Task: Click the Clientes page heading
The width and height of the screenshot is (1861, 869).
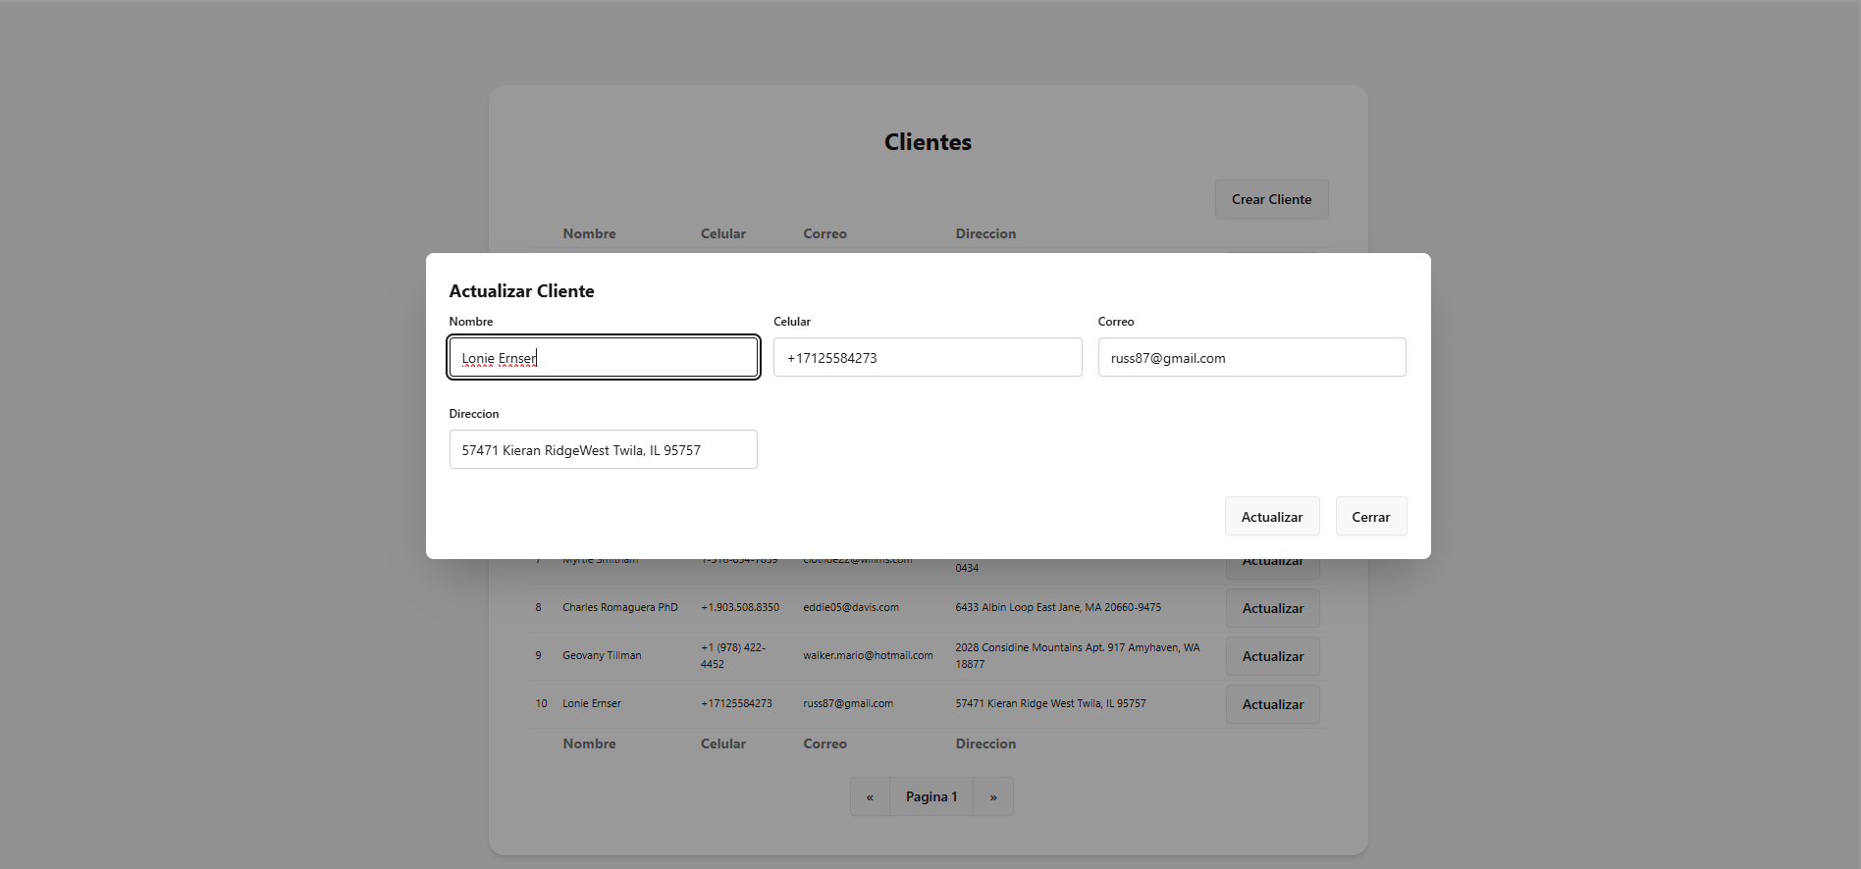Action: point(928,142)
